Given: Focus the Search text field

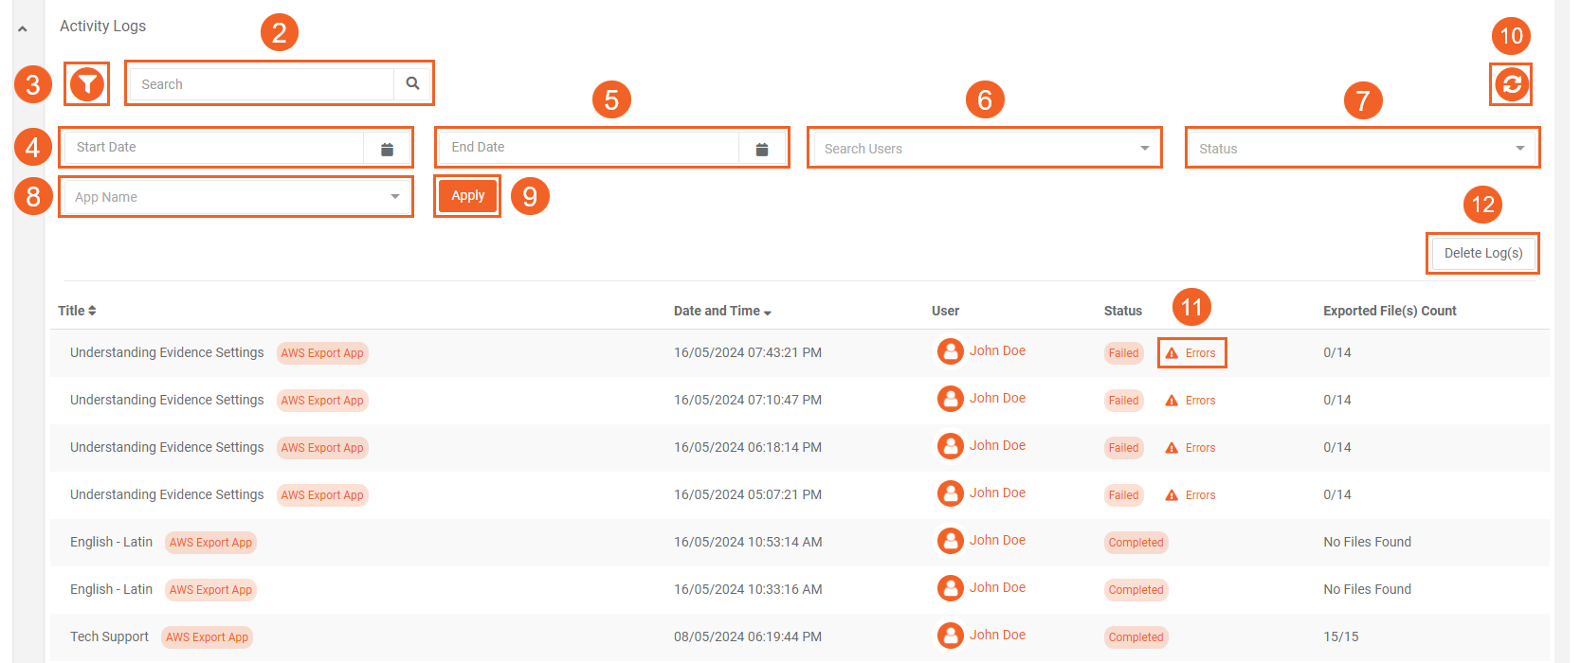Looking at the screenshot, I should (262, 84).
